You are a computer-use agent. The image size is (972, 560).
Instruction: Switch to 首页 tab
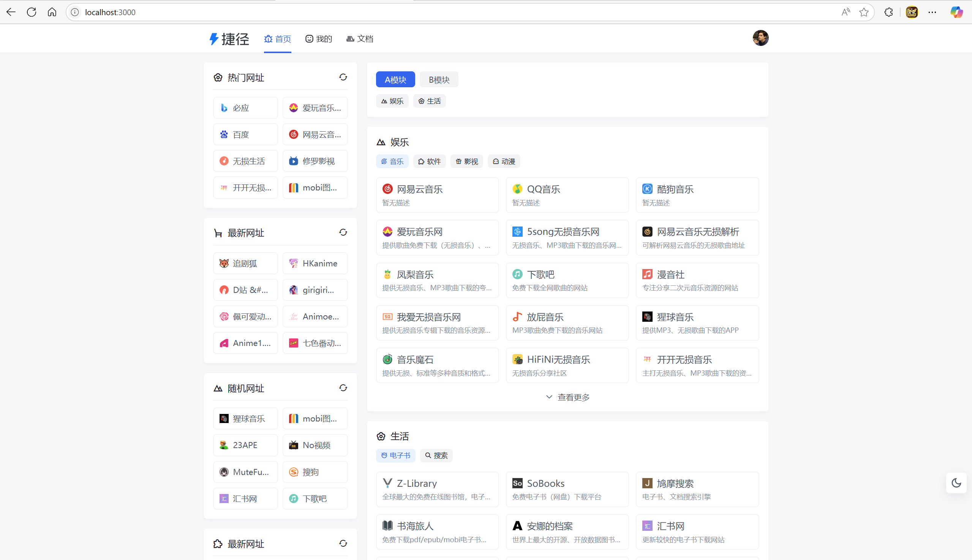[278, 39]
